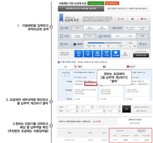Click the SKT price '43,175원'
This screenshot has width=153, height=143.
(77, 77)
